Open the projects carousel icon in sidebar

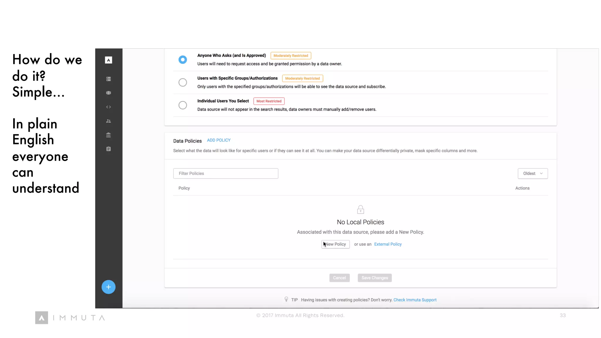108,93
